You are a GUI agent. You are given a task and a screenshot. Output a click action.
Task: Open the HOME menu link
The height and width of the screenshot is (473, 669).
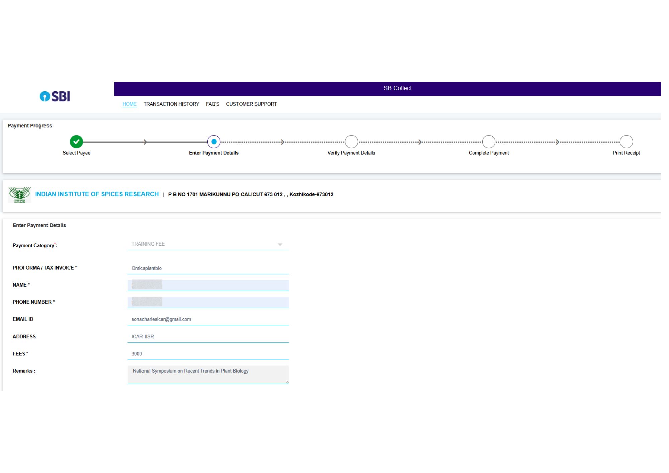(x=129, y=104)
